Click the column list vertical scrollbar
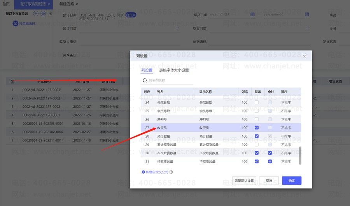 coord(300,155)
